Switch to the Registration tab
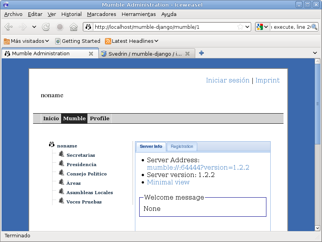Screen dimensions: 322x242 coord(182,147)
